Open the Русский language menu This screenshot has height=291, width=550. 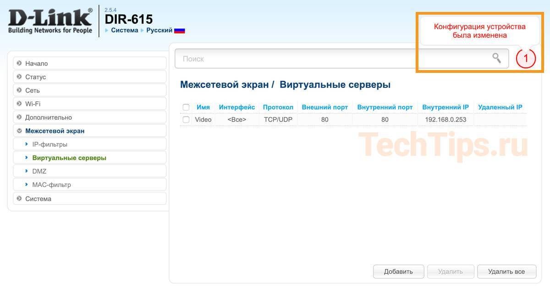[159, 30]
